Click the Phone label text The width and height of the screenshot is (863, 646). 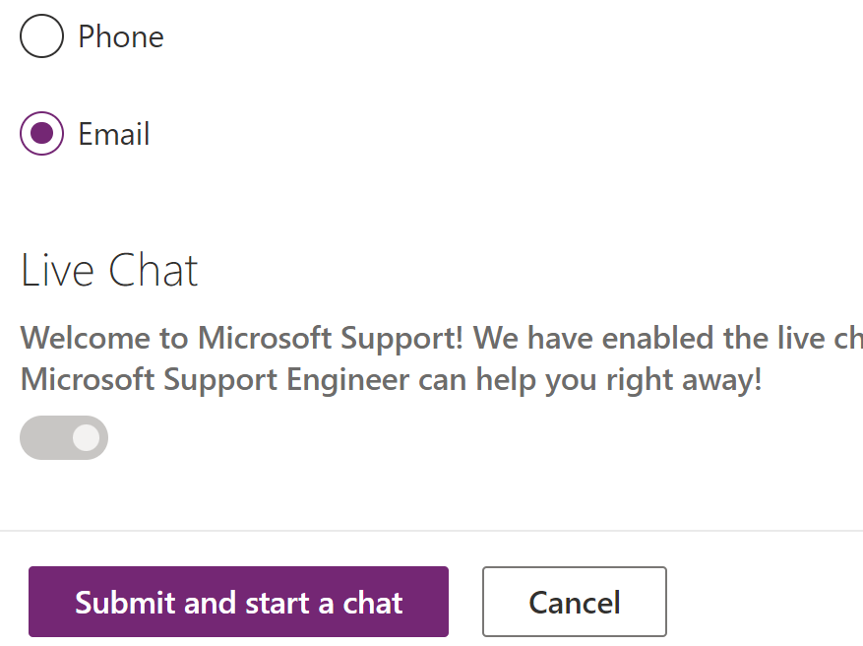click(x=121, y=36)
